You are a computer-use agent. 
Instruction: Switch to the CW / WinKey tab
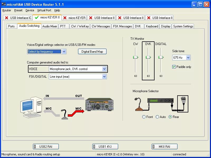click(80, 26)
